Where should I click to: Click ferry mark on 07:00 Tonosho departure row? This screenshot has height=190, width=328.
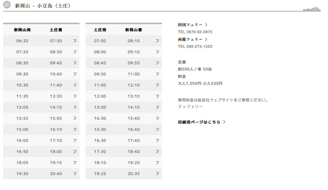coord(157,41)
